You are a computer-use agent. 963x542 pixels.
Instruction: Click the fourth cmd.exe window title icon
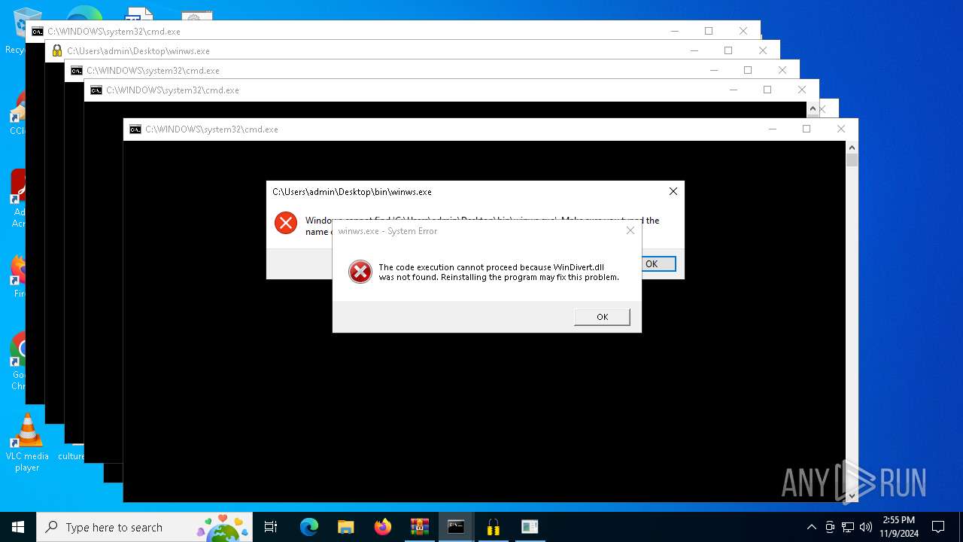tap(96, 90)
